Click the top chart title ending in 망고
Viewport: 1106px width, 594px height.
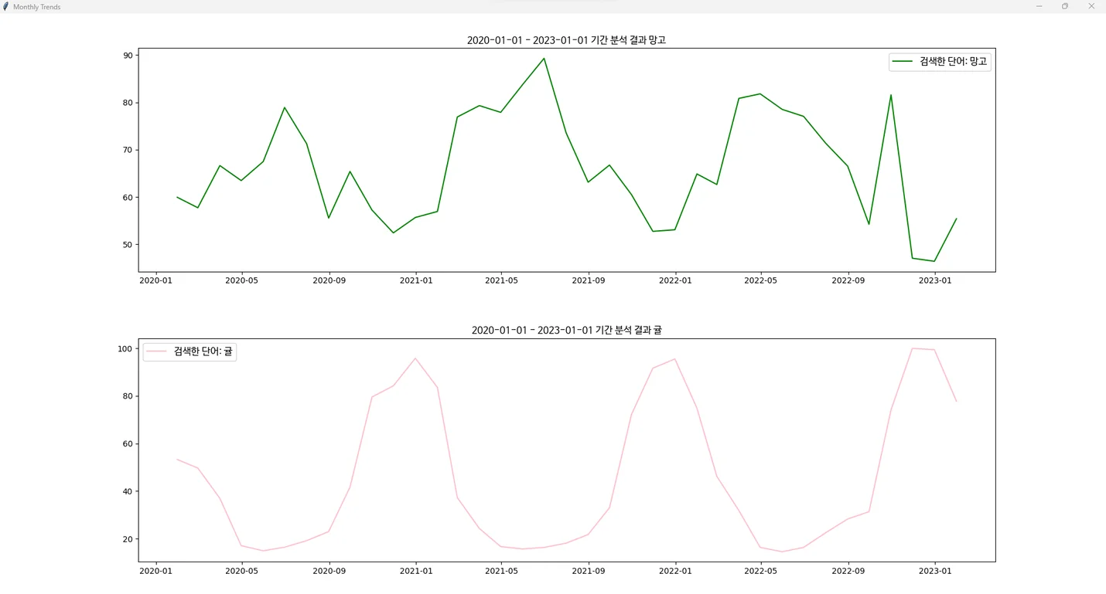[x=566, y=40]
